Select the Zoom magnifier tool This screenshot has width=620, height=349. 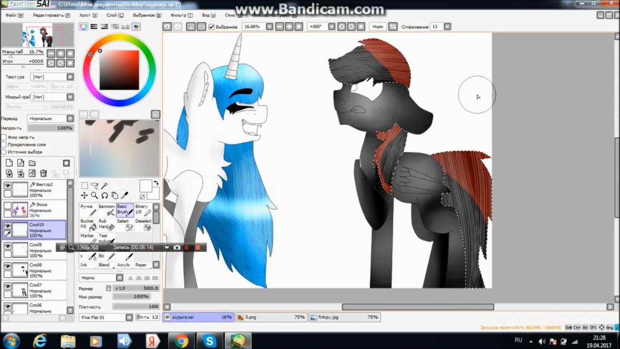(x=94, y=195)
